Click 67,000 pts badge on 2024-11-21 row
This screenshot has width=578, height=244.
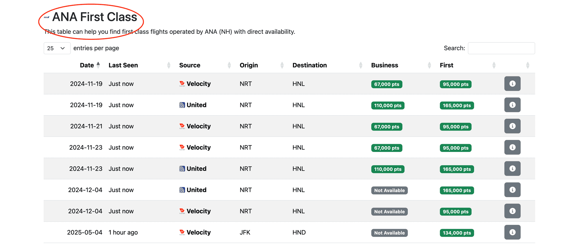(x=387, y=127)
